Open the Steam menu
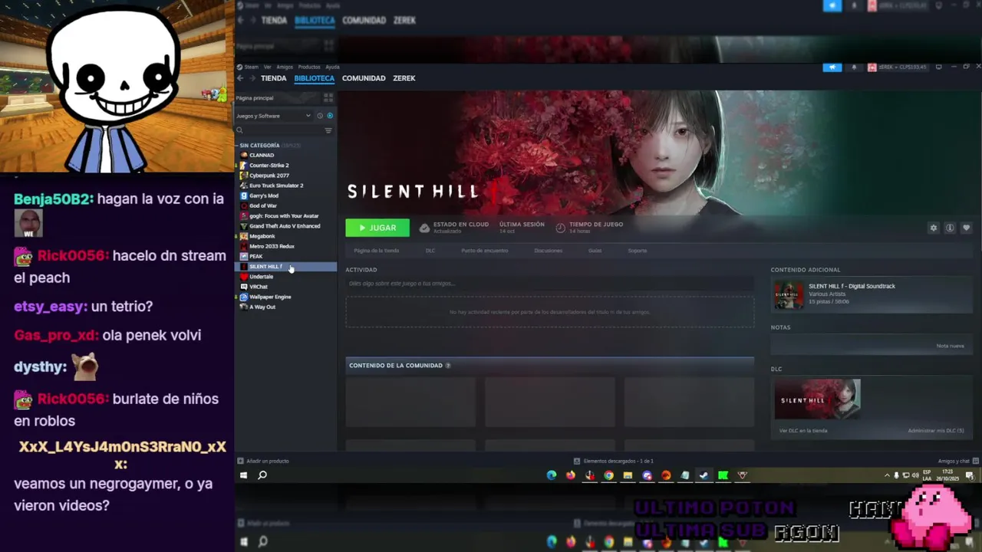982x552 pixels. pos(252,67)
